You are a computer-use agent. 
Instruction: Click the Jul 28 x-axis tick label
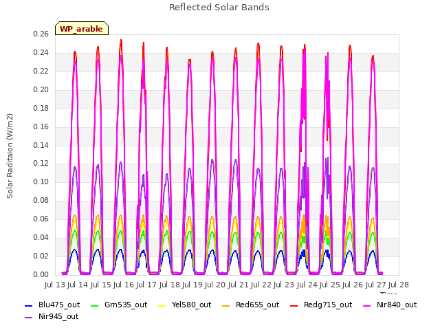[399, 285]
